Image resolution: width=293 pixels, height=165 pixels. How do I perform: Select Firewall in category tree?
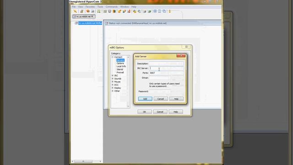[x=120, y=72]
